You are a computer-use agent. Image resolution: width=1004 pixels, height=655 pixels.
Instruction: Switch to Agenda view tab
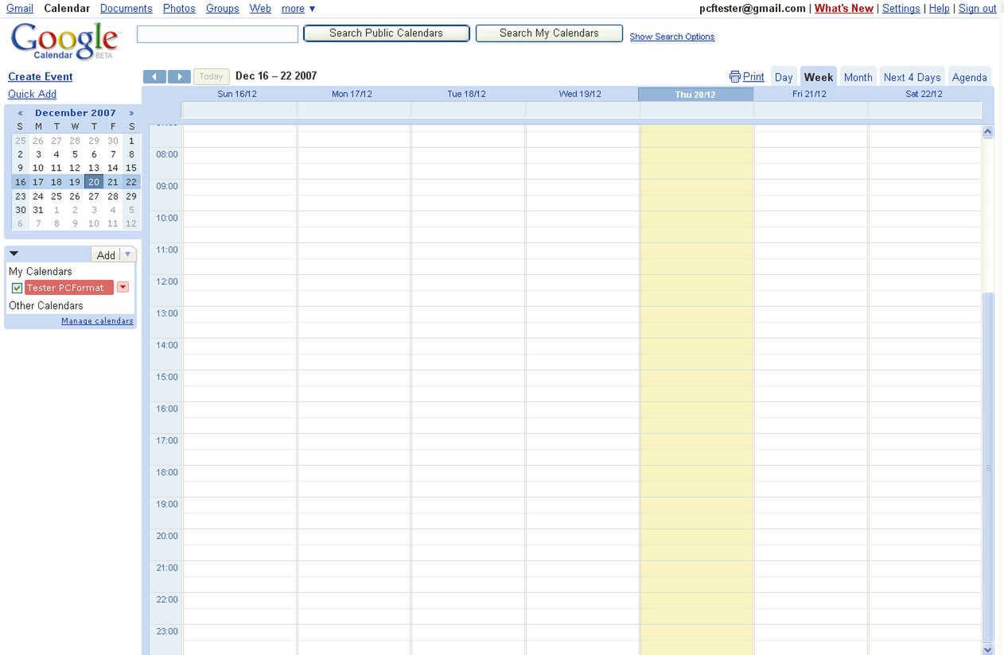(969, 77)
